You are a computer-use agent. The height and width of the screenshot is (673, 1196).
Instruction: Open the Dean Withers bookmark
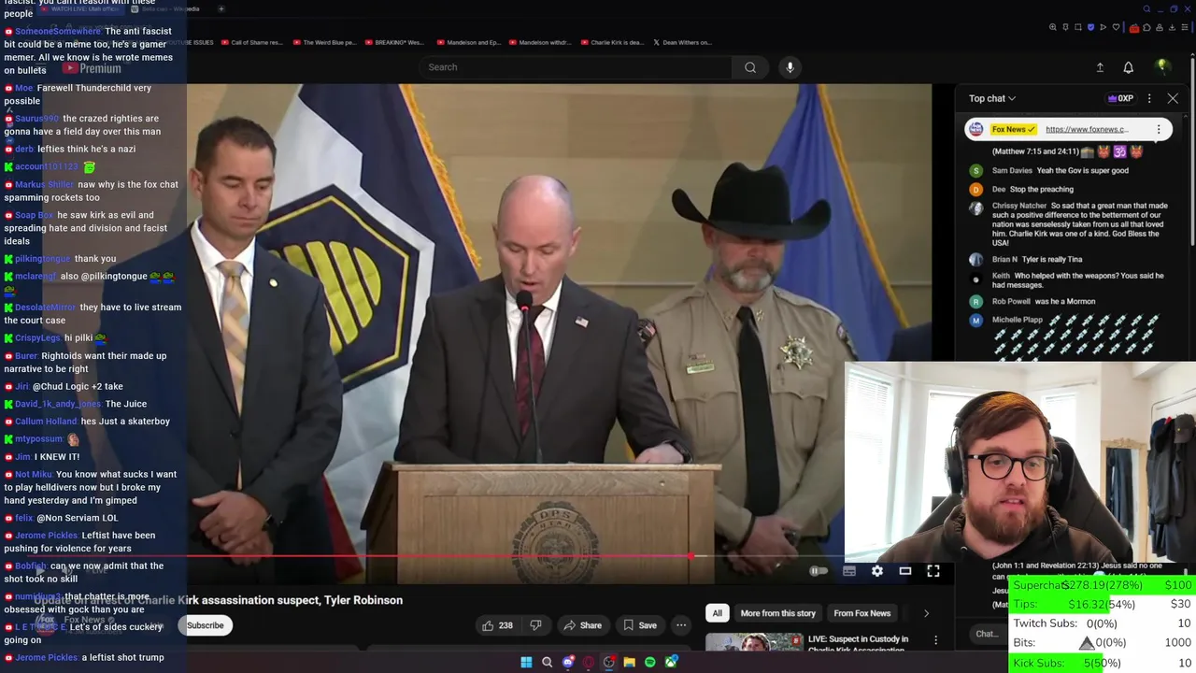(682, 42)
